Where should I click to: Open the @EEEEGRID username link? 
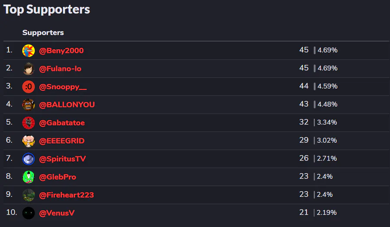tap(62, 141)
